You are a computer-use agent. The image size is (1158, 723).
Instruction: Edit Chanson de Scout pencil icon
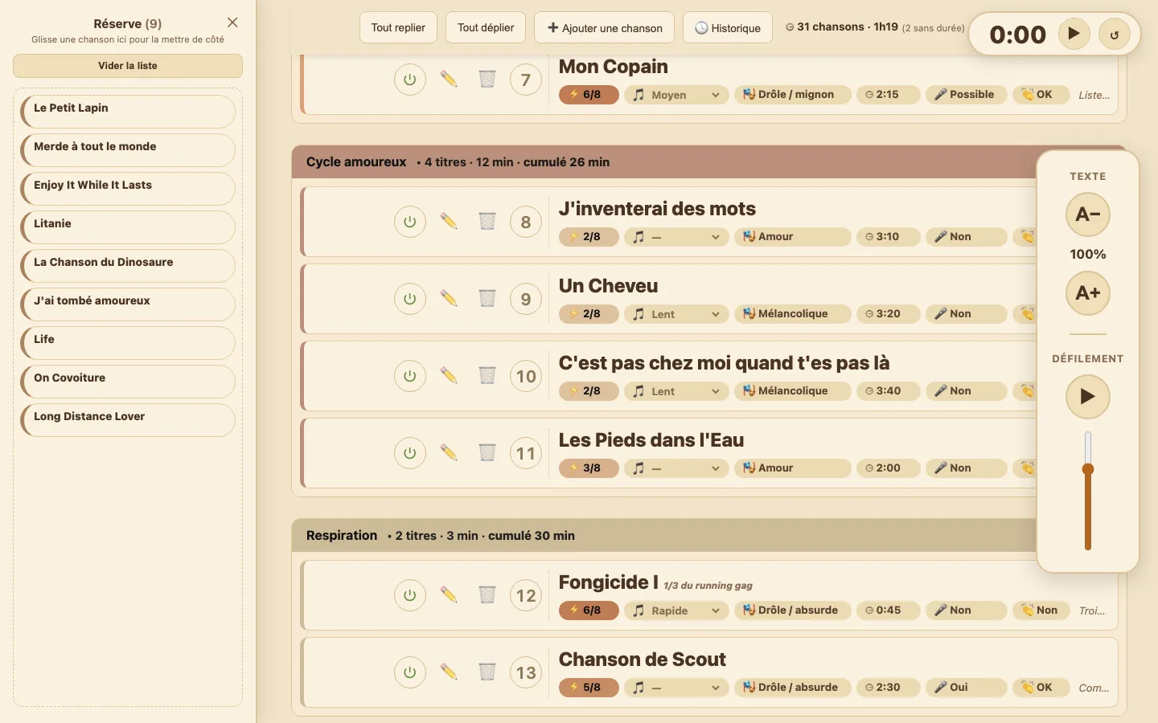coord(449,672)
